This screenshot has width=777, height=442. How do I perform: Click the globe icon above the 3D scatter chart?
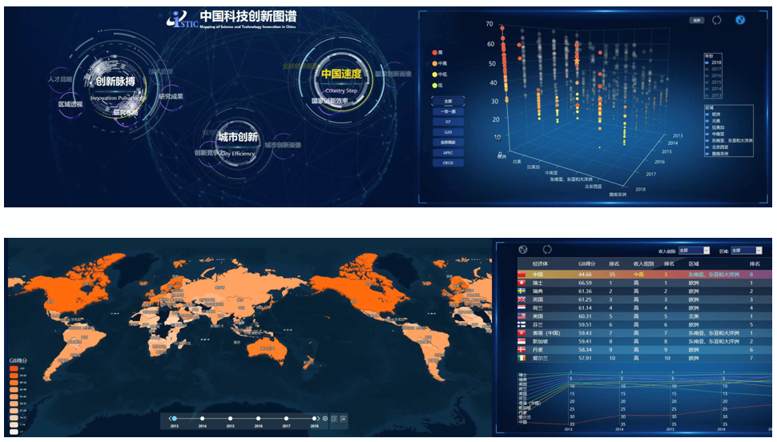click(x=740, y=20)
